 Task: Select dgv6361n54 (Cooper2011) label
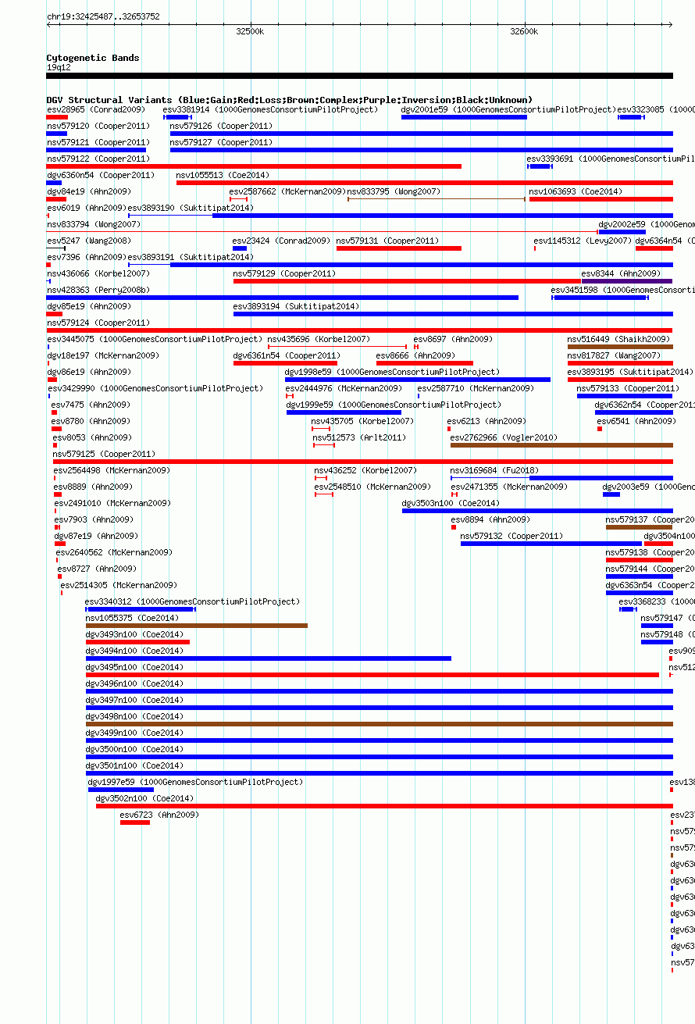(287, 355)
